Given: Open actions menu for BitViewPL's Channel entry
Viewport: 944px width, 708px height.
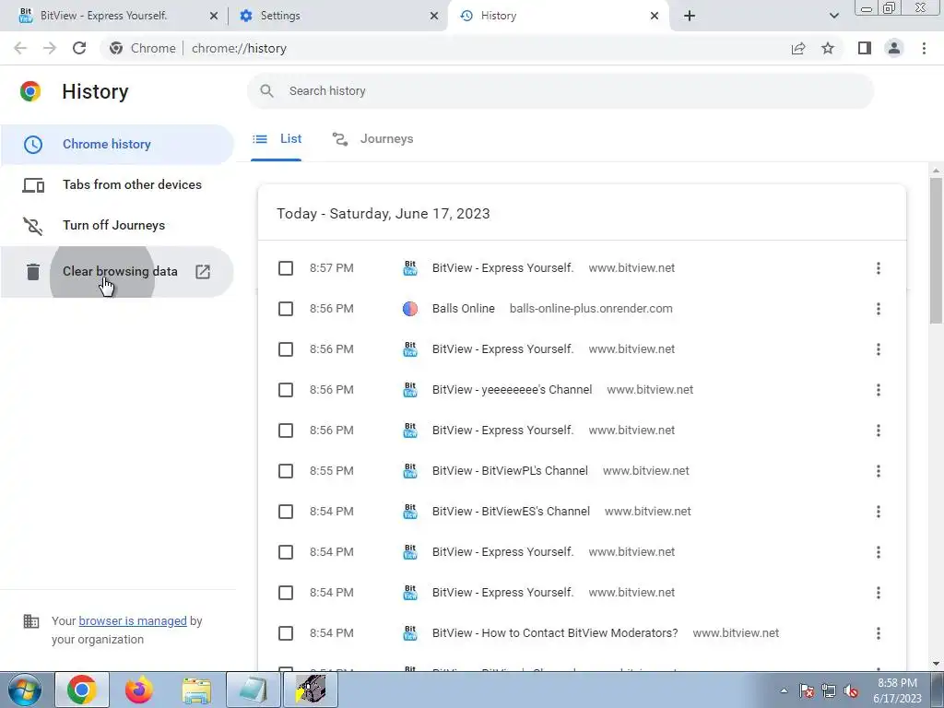Looking at the screenshot, I should click(x=879, y=471).
